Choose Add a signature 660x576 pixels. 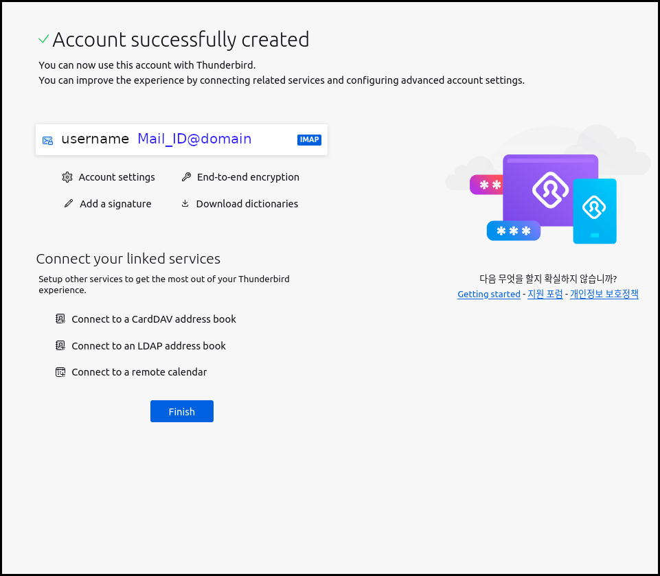coord(108,204)
